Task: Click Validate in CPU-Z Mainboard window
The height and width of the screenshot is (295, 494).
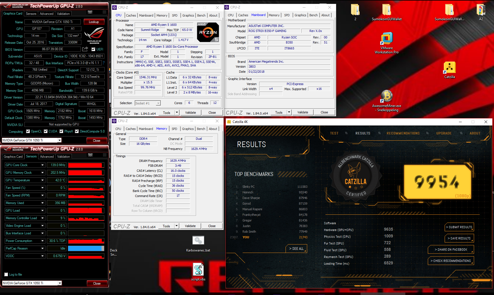Action: click(x=303, y=112)
